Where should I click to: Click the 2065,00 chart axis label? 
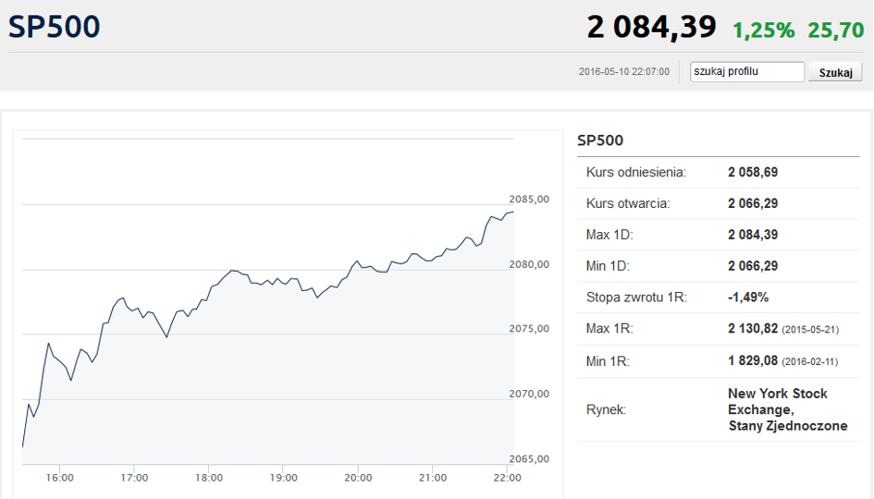[x=529, y=459]
